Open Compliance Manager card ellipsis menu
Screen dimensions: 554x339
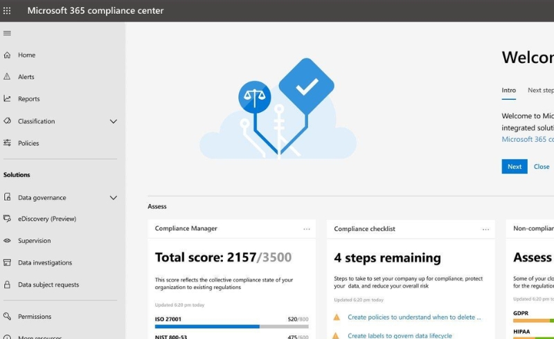307,229
